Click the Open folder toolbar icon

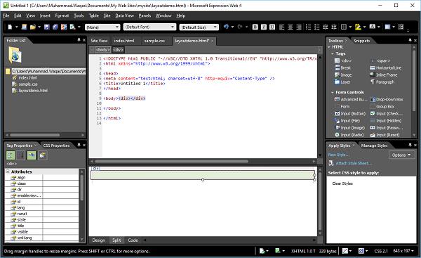click(x=33, y=27)
